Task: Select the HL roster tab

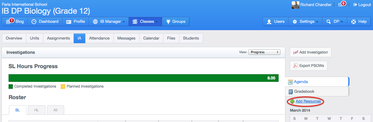Action: coord(37,110)
